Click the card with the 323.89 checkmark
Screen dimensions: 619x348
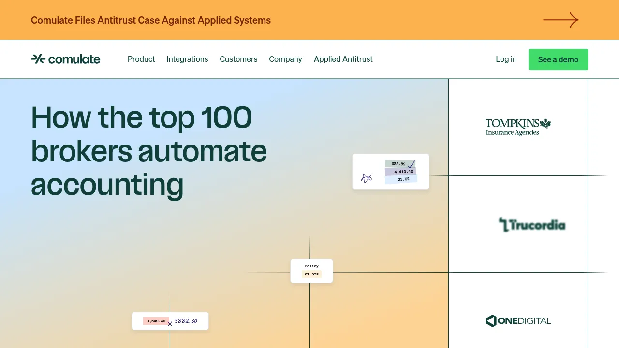pos(391,172)
